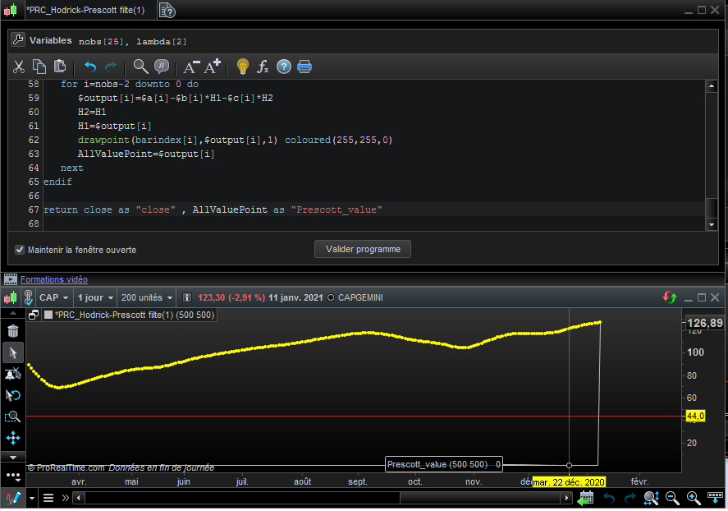Open the '1 jour' timeframe dropdown
Screen dimensions: 728x511
pos(94,297)
